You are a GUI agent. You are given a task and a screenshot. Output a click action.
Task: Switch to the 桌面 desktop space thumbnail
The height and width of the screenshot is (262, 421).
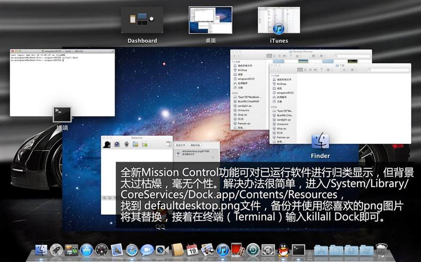210,20
